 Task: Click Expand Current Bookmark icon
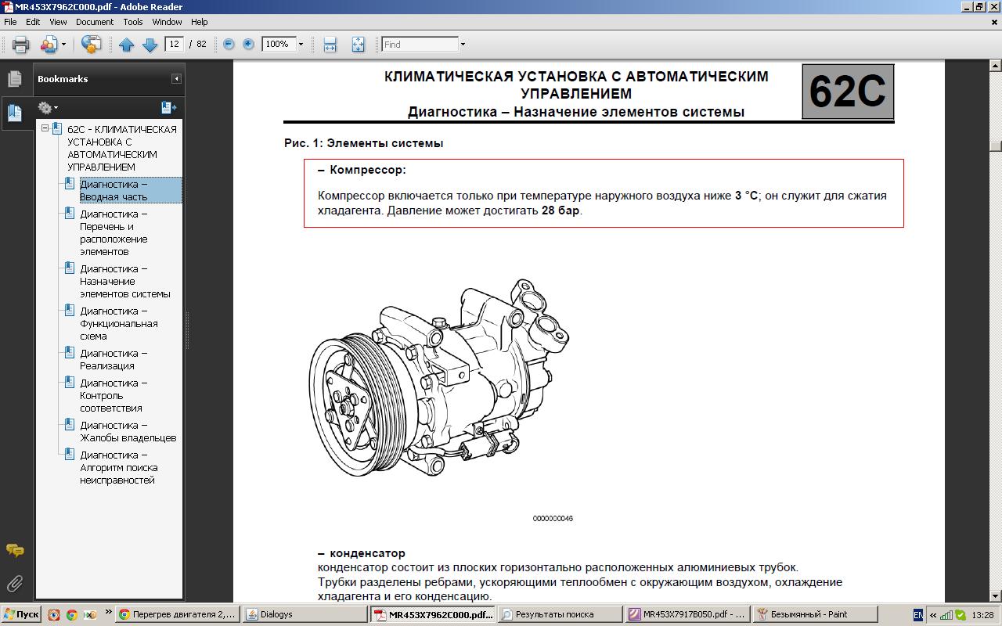(x=168, y=107)
